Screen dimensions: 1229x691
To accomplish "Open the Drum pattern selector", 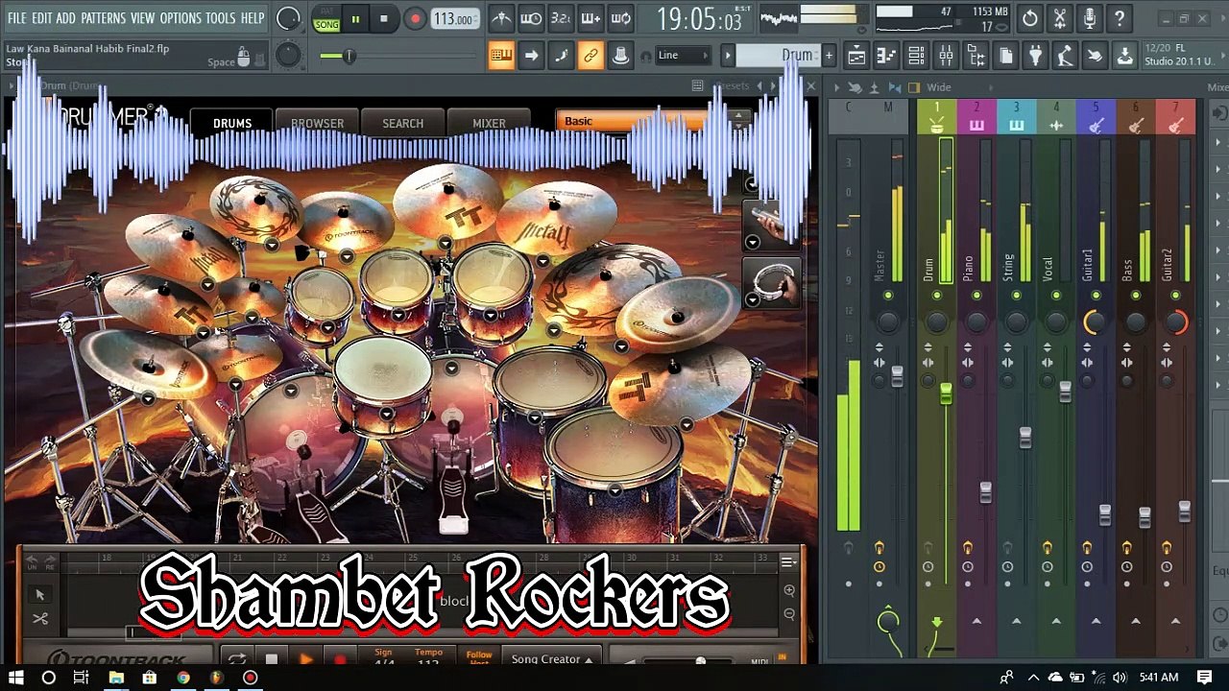I will point(777,56).
